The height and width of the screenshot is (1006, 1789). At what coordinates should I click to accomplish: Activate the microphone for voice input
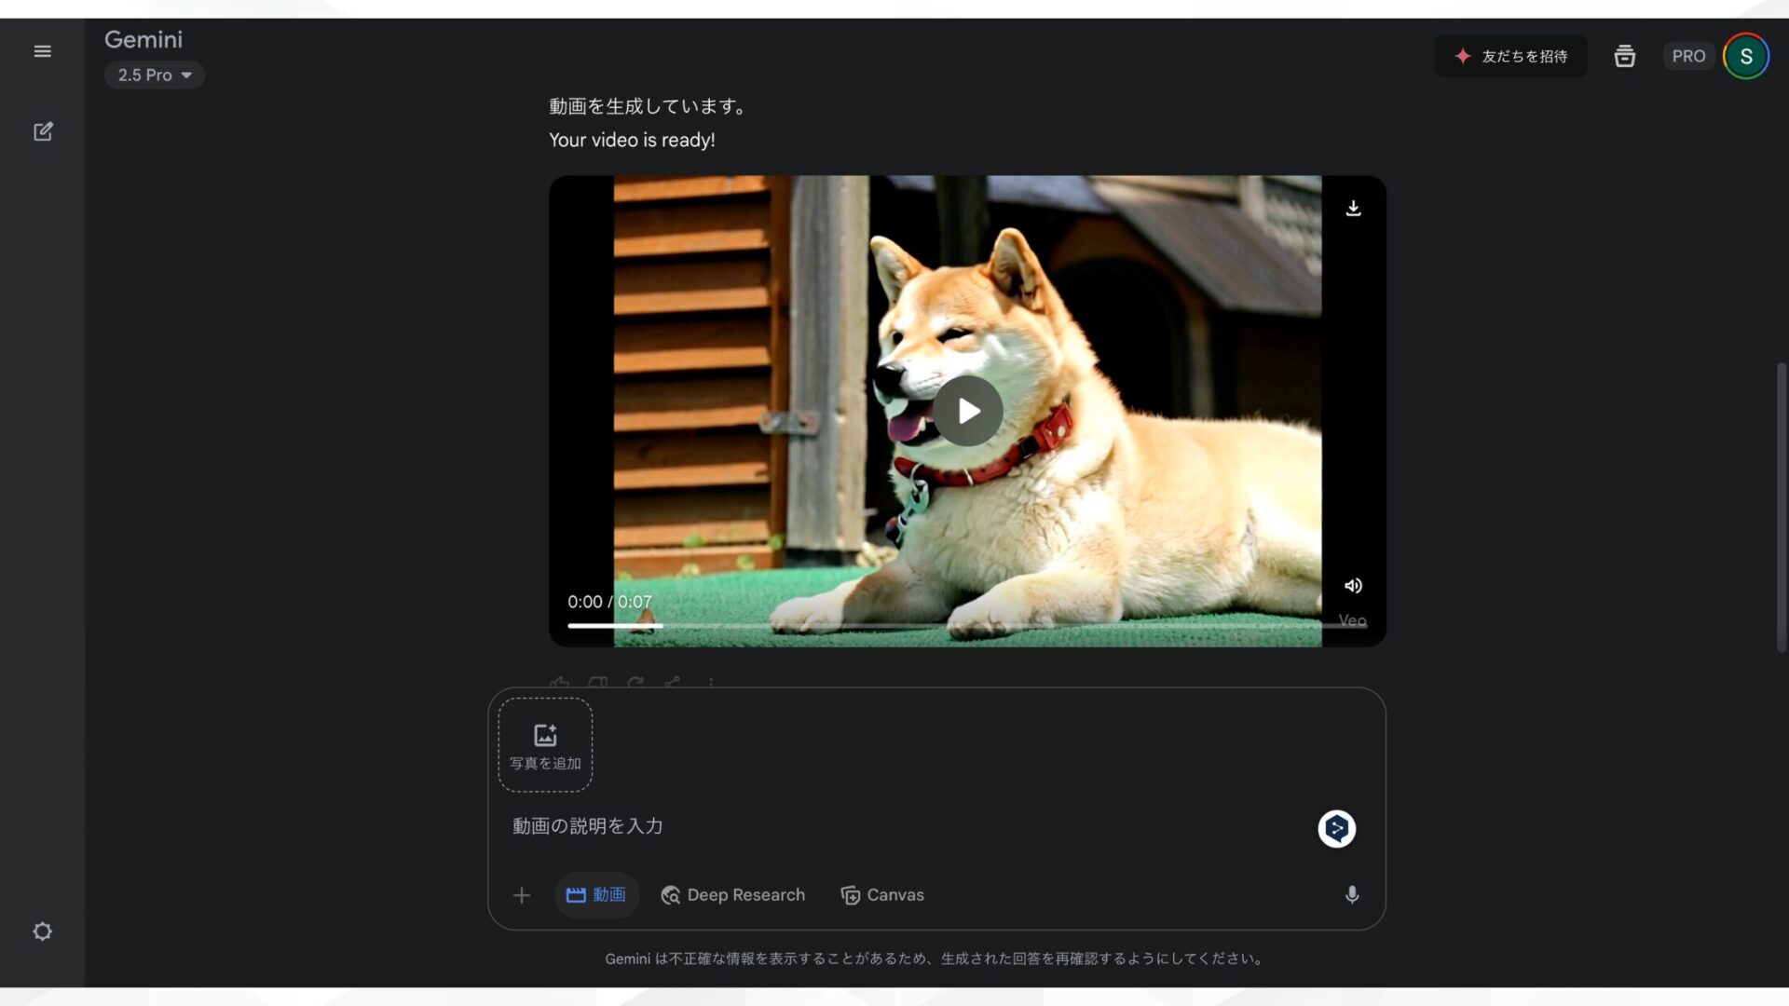click(x=1352, y=894)
